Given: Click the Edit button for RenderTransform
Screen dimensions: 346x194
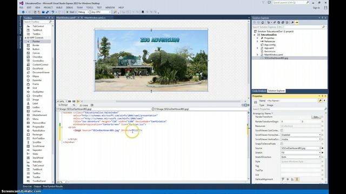Looking at the screenshot, I should [316, 117].
